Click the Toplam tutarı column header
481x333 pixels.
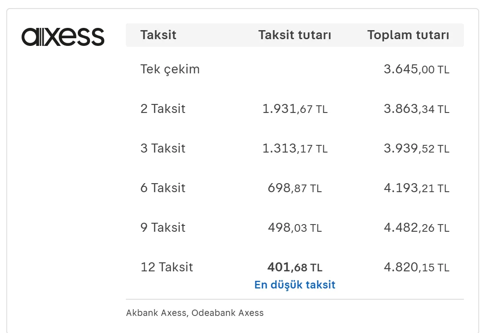pyautogui.click(x=408, y=35)
